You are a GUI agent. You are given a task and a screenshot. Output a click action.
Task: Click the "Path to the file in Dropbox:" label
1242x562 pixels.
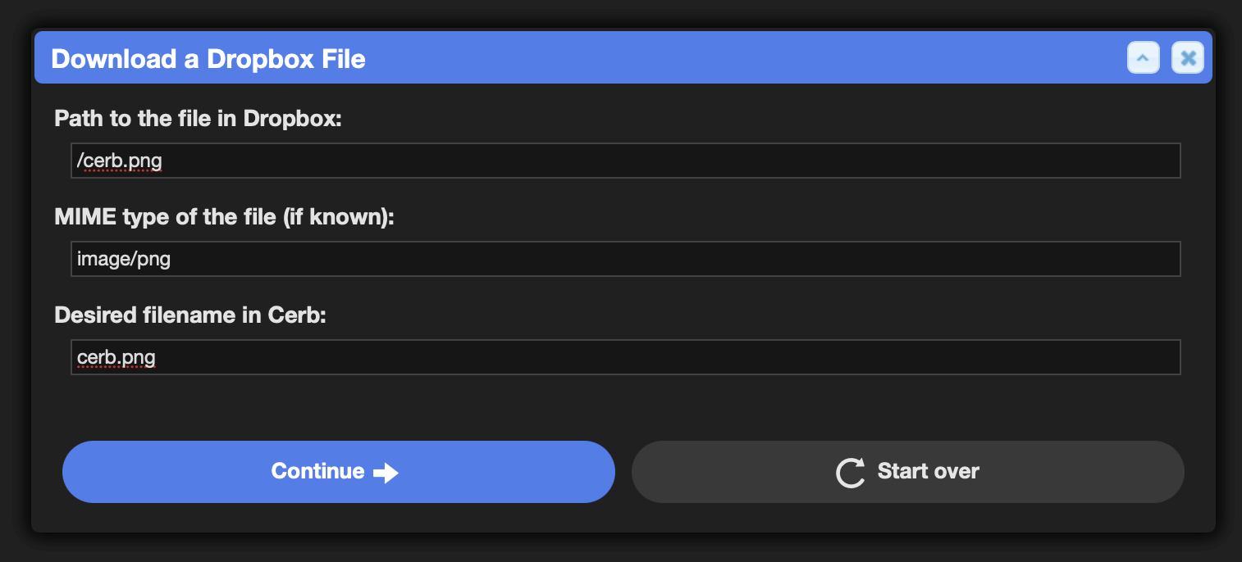click(198, 119)
